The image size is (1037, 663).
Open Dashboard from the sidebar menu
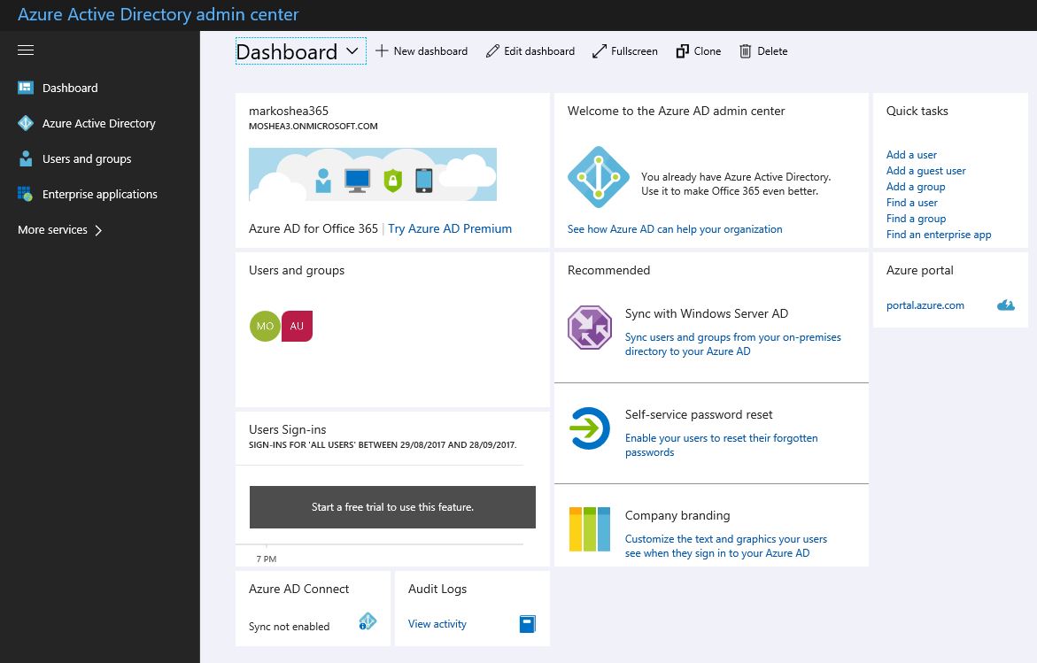(70, 88)
